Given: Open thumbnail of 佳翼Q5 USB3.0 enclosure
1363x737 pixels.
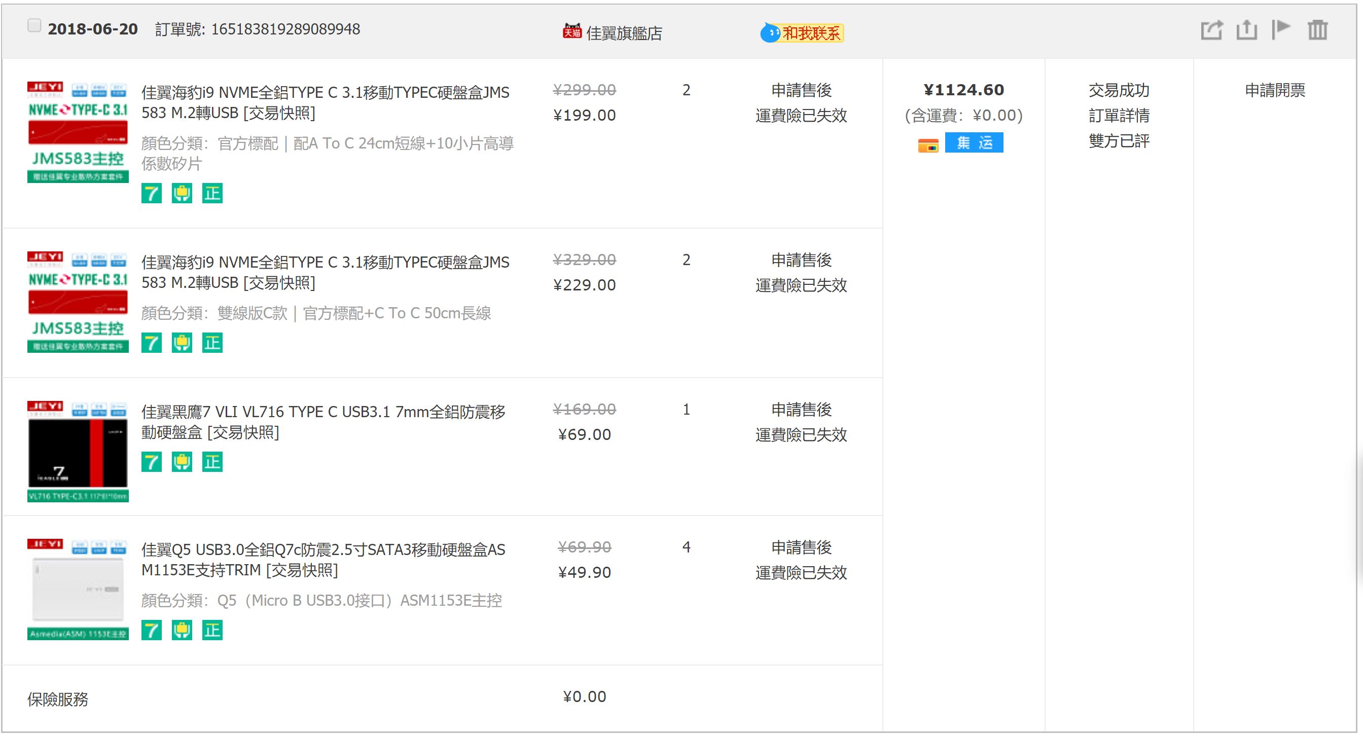Looking at the screenshot, I should point(78,589).
